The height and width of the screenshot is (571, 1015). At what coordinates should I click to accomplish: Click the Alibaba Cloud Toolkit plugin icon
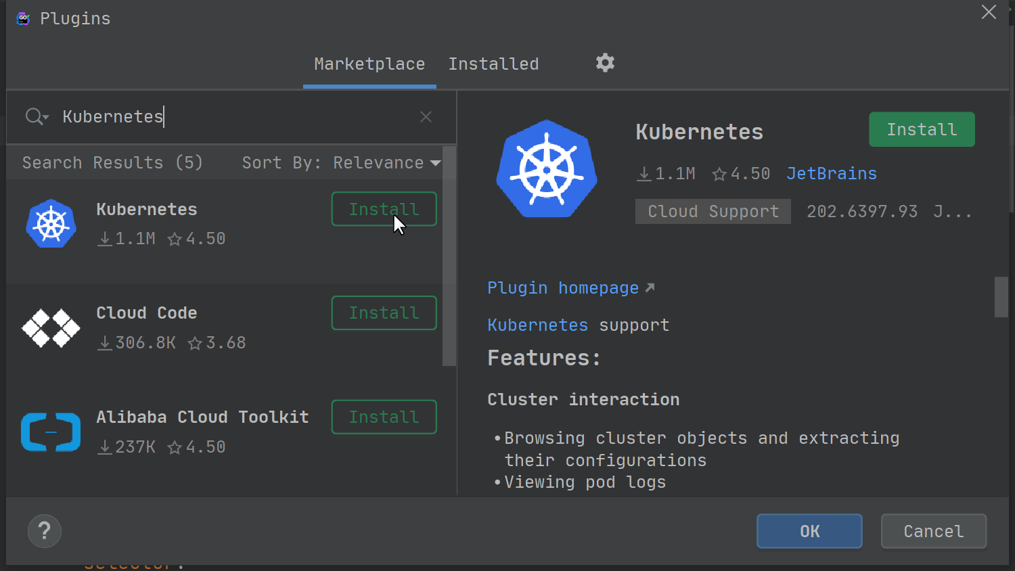(x=51, y=432)
